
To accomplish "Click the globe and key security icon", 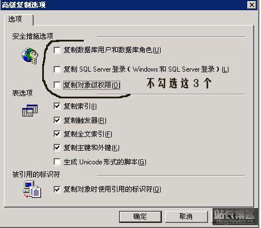I will click(30, 56).
